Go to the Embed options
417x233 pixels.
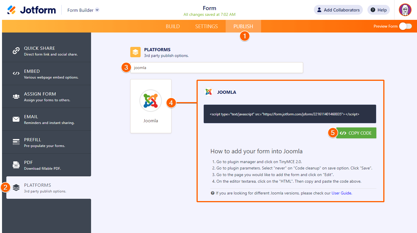[47, 74]
